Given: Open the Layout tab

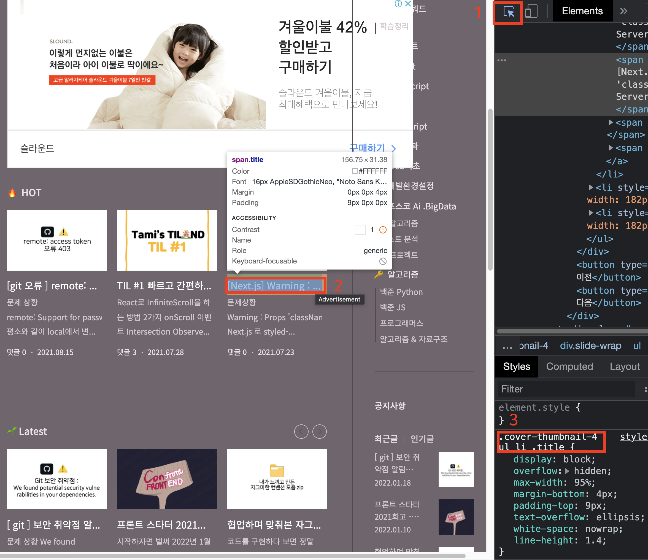Looking at the screenshot, I should coord(625,366).
